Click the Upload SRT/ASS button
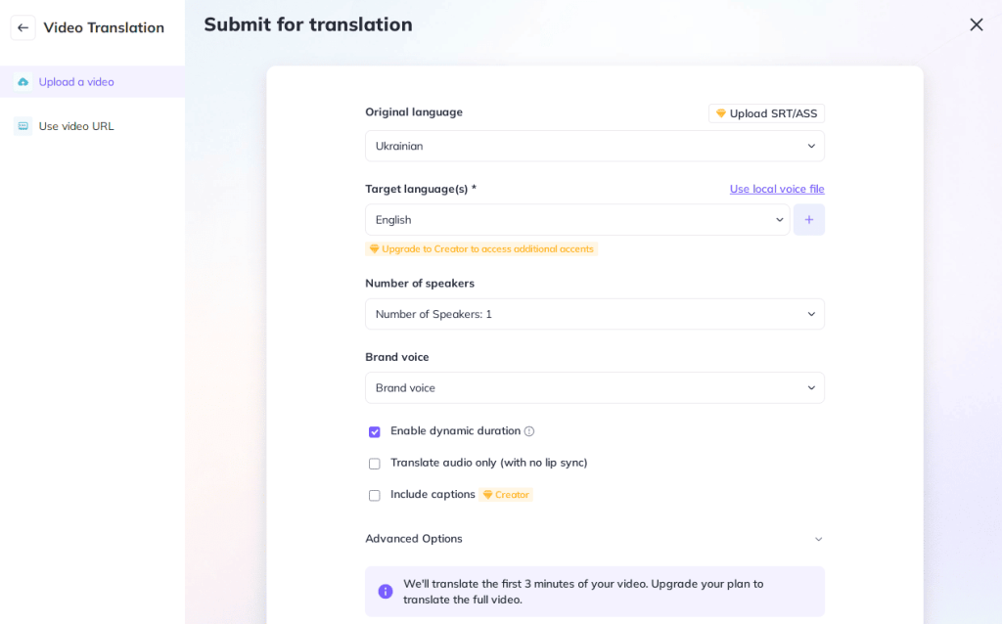The width and height of the screenshot is (1002, 624). coord(766,112)
